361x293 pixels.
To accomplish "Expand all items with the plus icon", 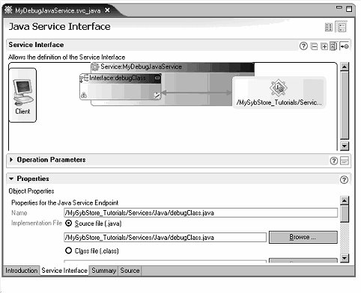I will (324, 46).
